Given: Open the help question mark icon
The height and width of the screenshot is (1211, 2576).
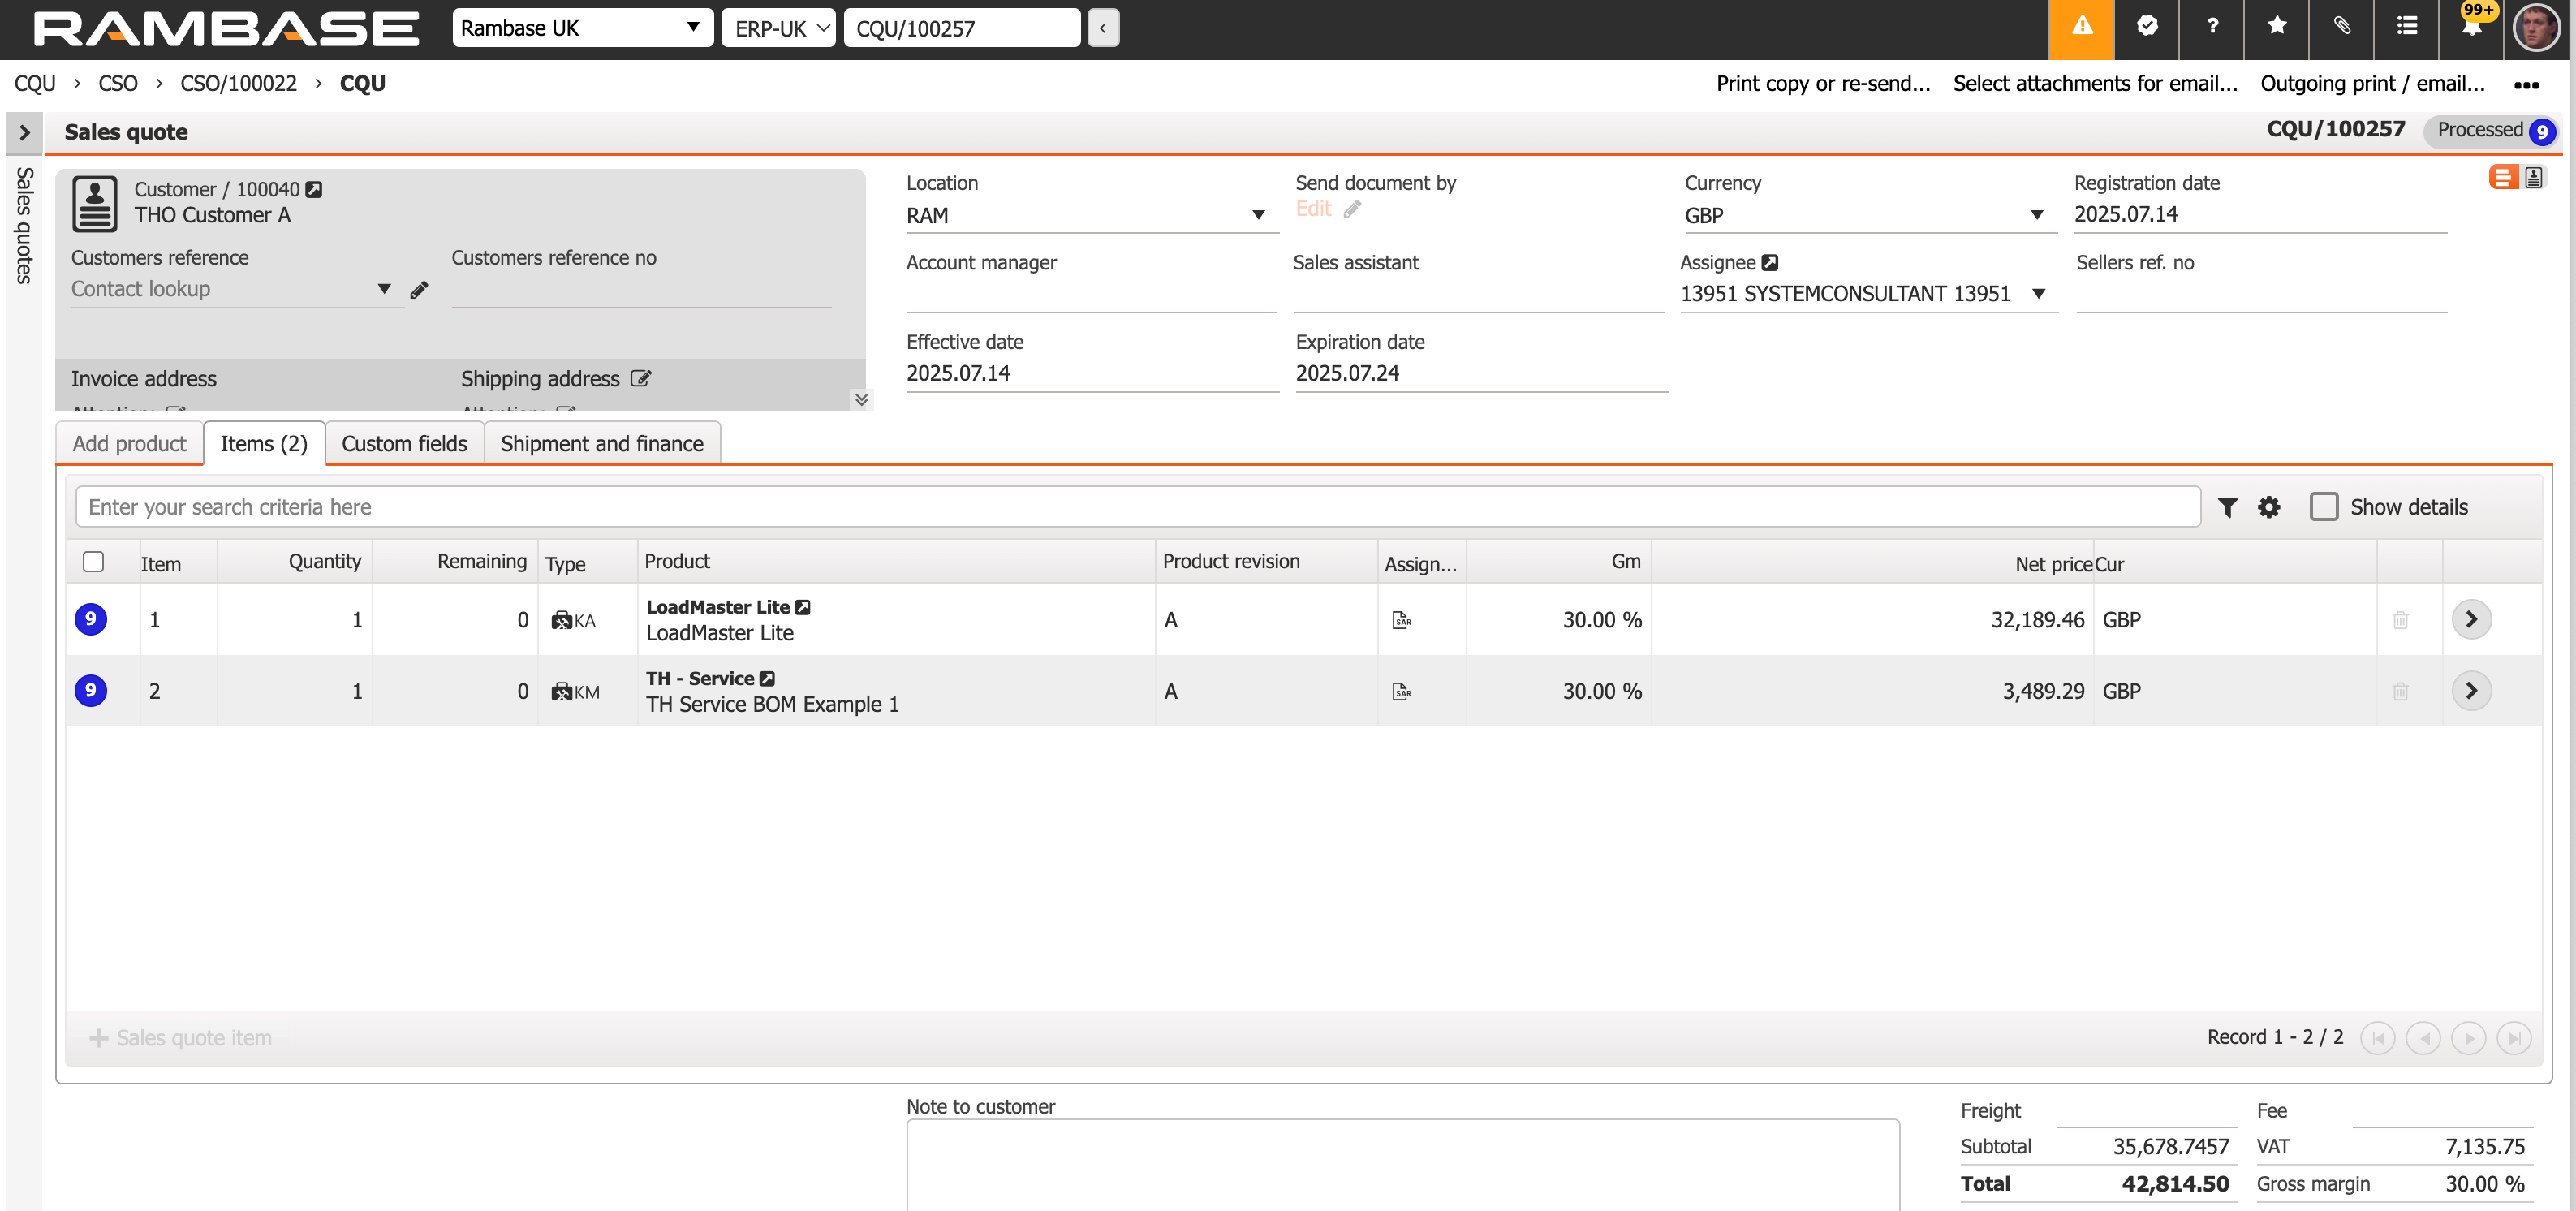Looking at the screenshot, I should (2212, 27).
